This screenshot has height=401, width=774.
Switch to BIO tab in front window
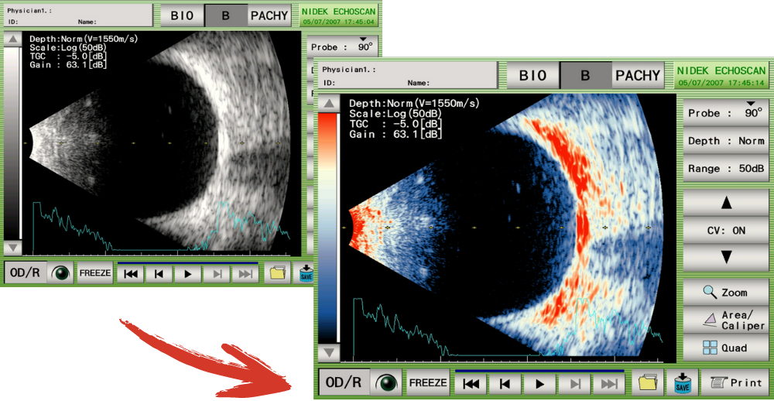(533, 75)
